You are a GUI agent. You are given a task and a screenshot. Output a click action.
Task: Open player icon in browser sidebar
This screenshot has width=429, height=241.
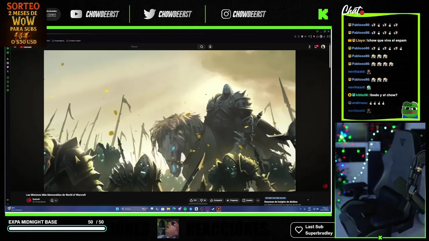click(8, 78)
